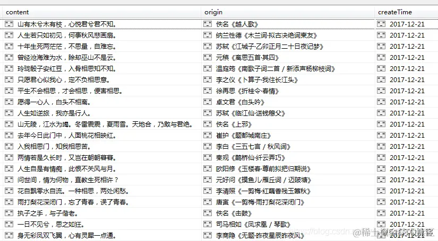Select the text 平生不会相思，才会相思，便害相思。

pos(70,91)
